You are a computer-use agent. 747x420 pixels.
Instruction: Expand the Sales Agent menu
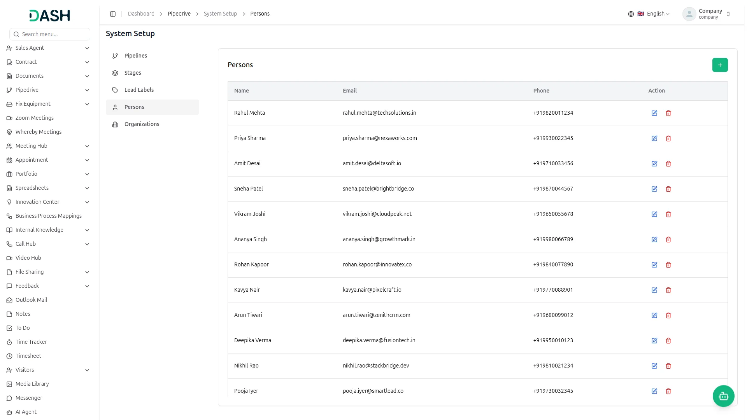[48, 48]
